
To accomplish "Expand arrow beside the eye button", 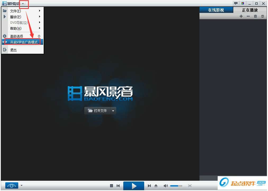I will 21,185.
